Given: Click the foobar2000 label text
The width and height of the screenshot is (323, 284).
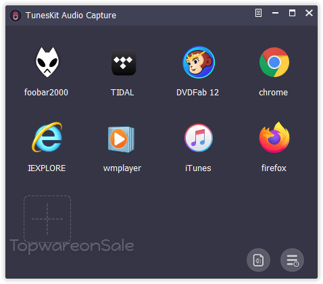Looking at the screenshot, I should coord(46,93).
